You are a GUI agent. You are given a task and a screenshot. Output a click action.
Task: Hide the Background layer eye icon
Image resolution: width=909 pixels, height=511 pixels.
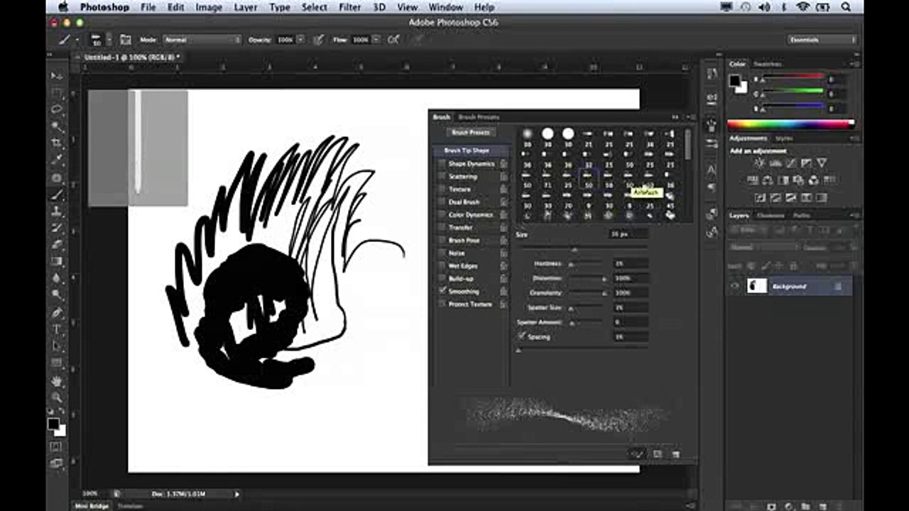[x=735, y=286]
